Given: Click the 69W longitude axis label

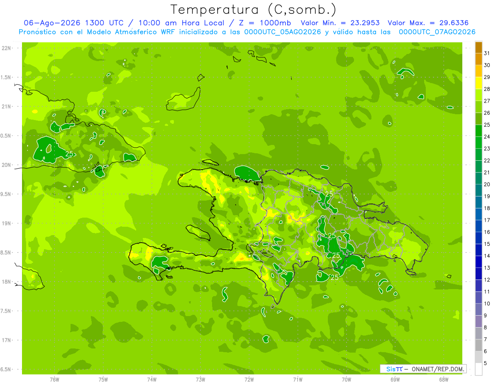Looking at the screenshot, I should point(395,380).
